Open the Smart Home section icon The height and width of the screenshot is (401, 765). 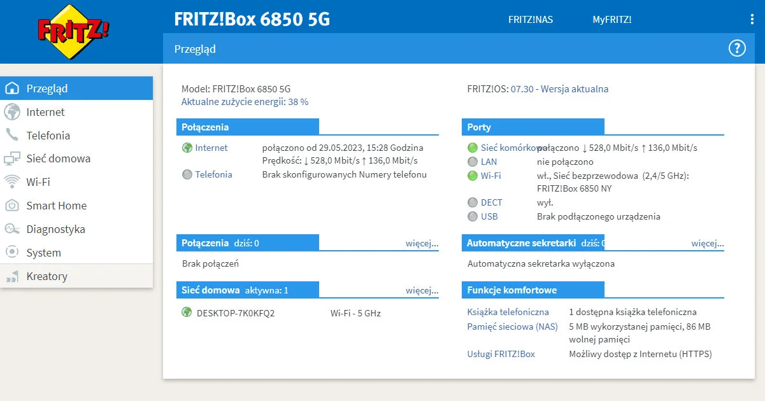click(13, 205)
